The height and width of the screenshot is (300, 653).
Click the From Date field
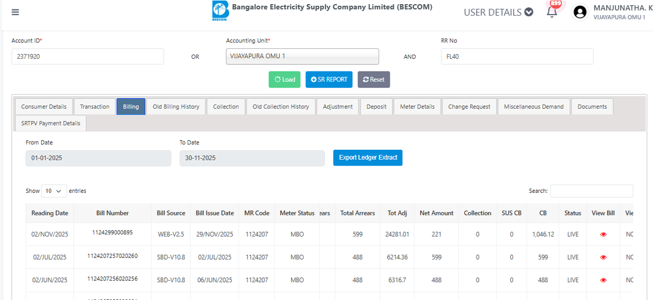98,158
